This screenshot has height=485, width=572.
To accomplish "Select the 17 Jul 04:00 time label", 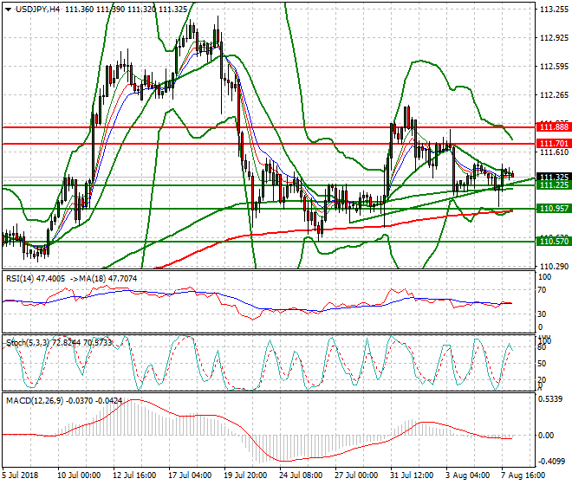I will point(190,475).
